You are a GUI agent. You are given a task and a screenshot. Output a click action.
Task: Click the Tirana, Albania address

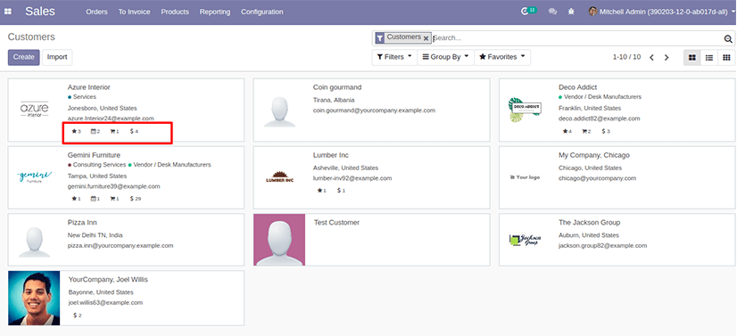click(x=334, y=101)
